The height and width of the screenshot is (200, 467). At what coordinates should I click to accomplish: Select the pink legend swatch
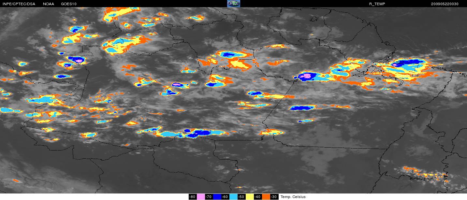click(x=201, y=197)
